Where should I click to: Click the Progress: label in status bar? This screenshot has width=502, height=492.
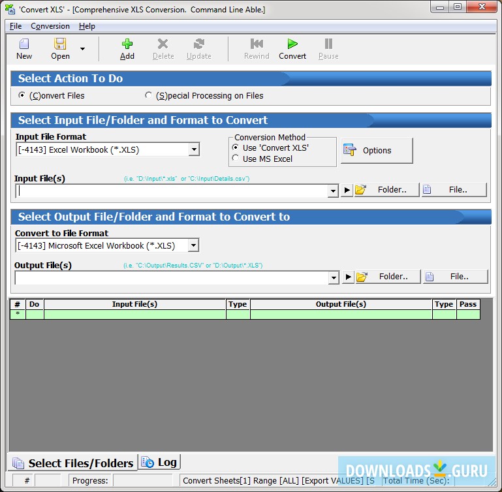tap(90, 480)
